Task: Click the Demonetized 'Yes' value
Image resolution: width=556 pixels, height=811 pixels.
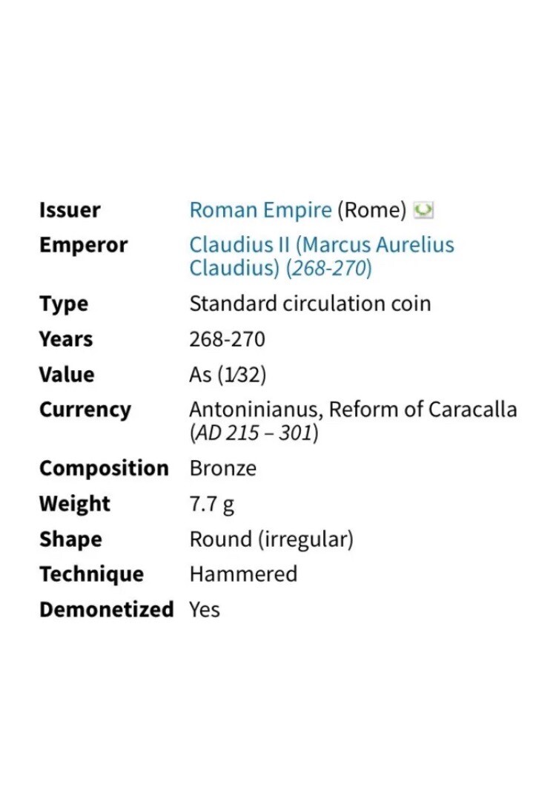Action: (x=205, y=610)
